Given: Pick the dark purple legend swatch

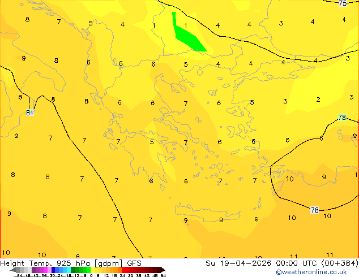Looking at the screenshot, I should [33, 270].
